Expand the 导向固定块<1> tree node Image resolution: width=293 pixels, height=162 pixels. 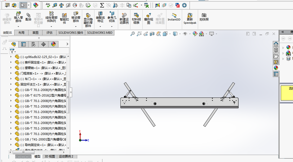pyautogui.click(x=11, y=145)
